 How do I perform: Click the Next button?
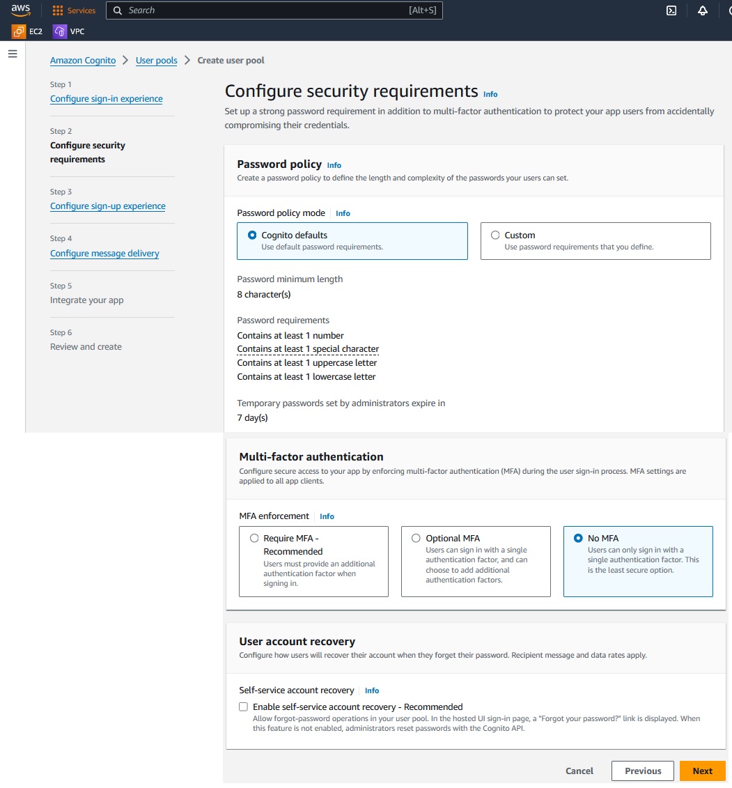[x=702, y=771]
